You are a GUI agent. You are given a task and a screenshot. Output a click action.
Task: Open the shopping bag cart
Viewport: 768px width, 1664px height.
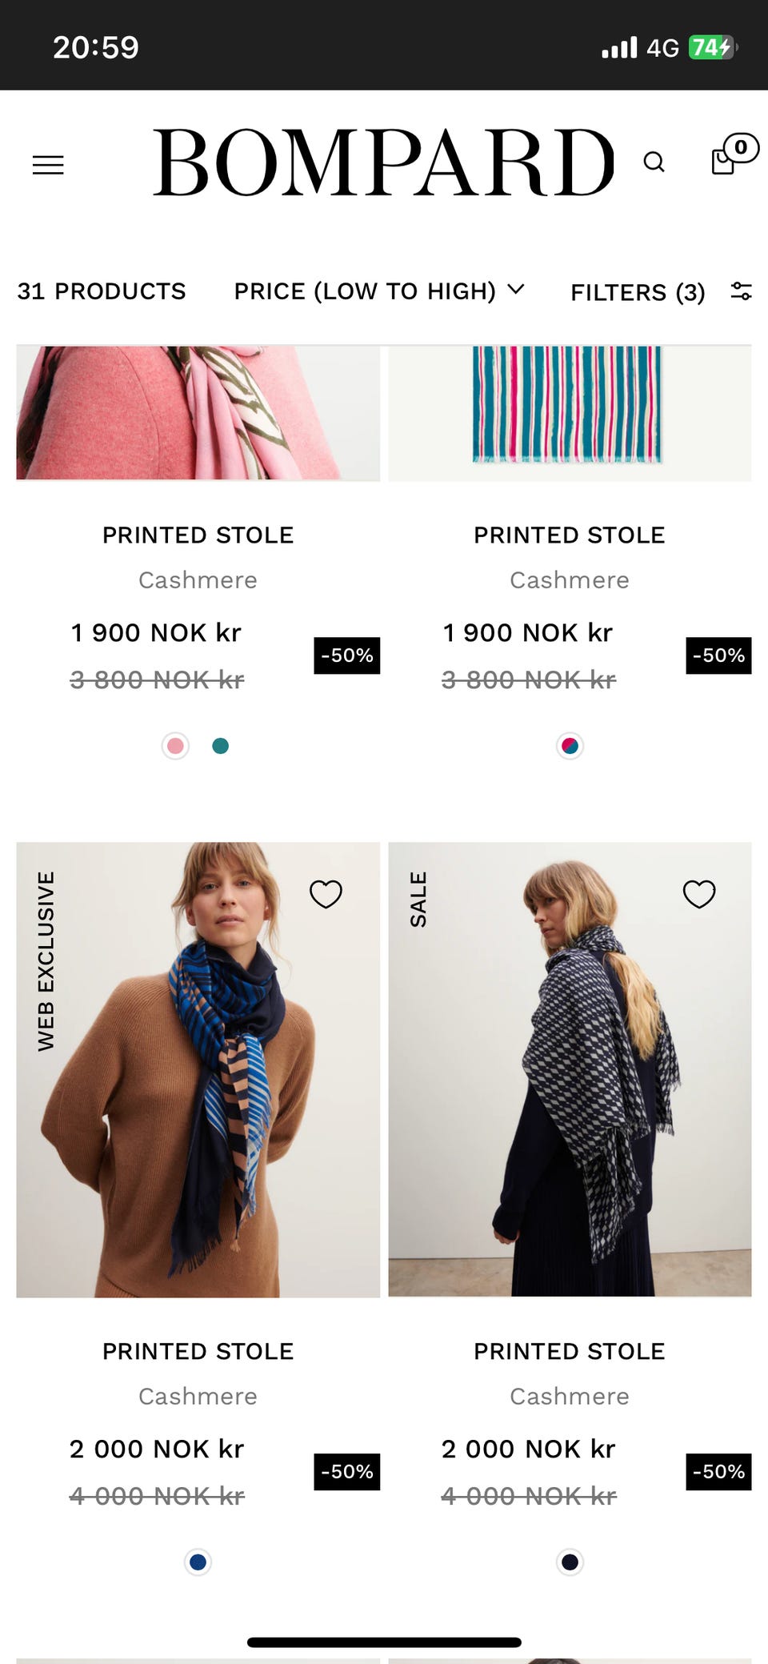click(x=722, y=160)
